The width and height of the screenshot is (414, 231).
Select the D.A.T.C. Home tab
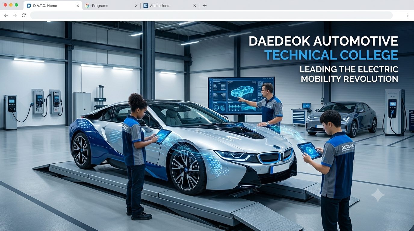[x=53, y=6]
